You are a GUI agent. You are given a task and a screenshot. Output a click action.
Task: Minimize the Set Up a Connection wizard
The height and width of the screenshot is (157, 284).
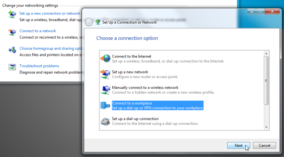252,12
